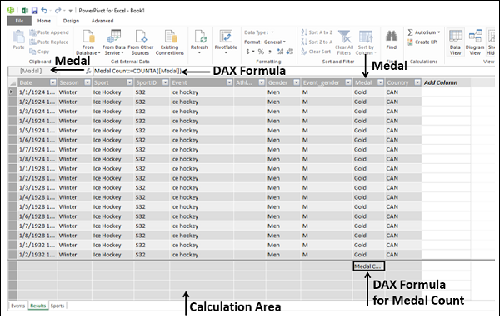Select the Design ribbon tab

point(71,21)
